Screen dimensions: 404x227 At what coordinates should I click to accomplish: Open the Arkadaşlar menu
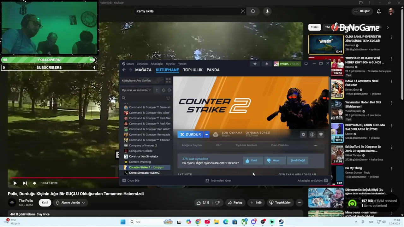(157, 64)
